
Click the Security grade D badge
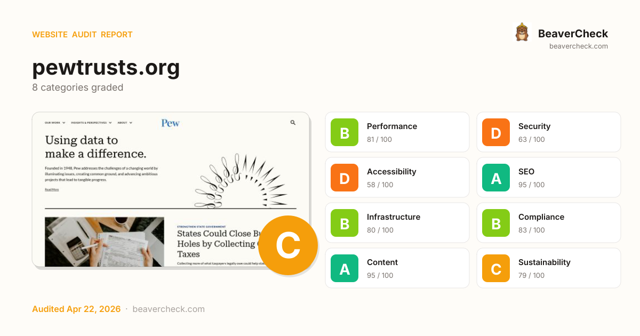pyautogui.click(x=496, y=132)
